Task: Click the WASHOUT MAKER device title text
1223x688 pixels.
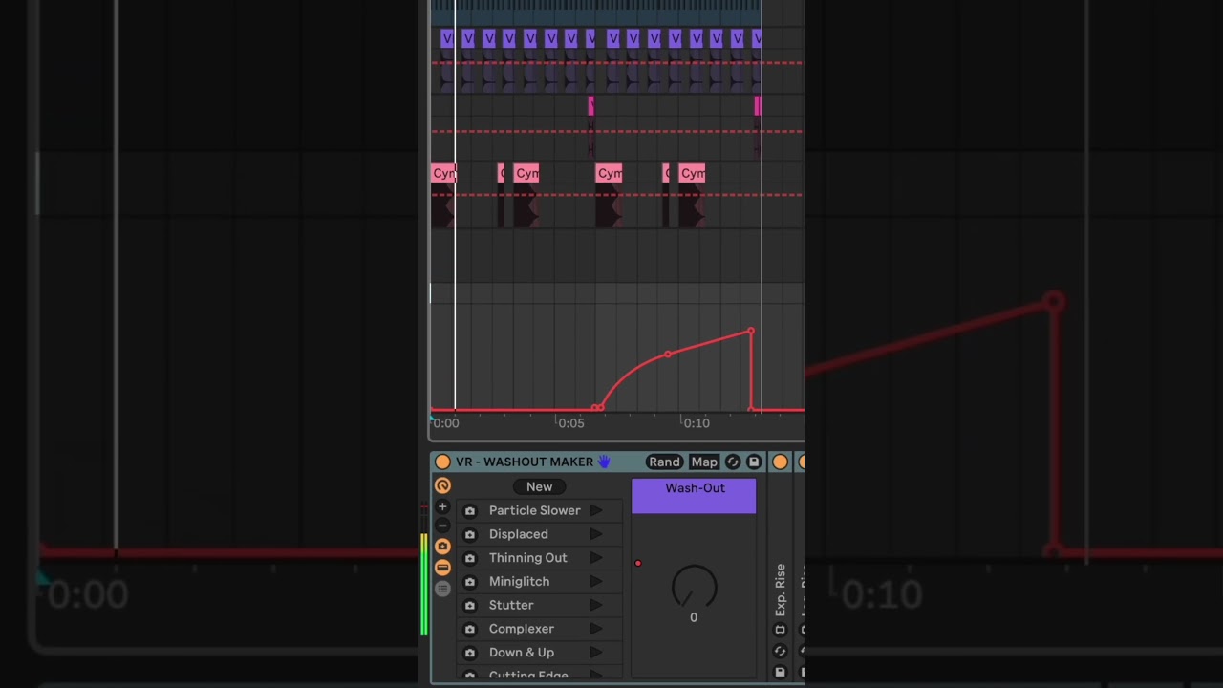Action: tap(525, 462)
